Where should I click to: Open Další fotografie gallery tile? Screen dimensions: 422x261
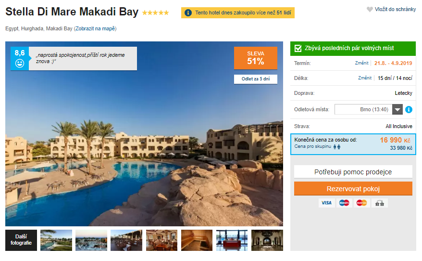21,240
